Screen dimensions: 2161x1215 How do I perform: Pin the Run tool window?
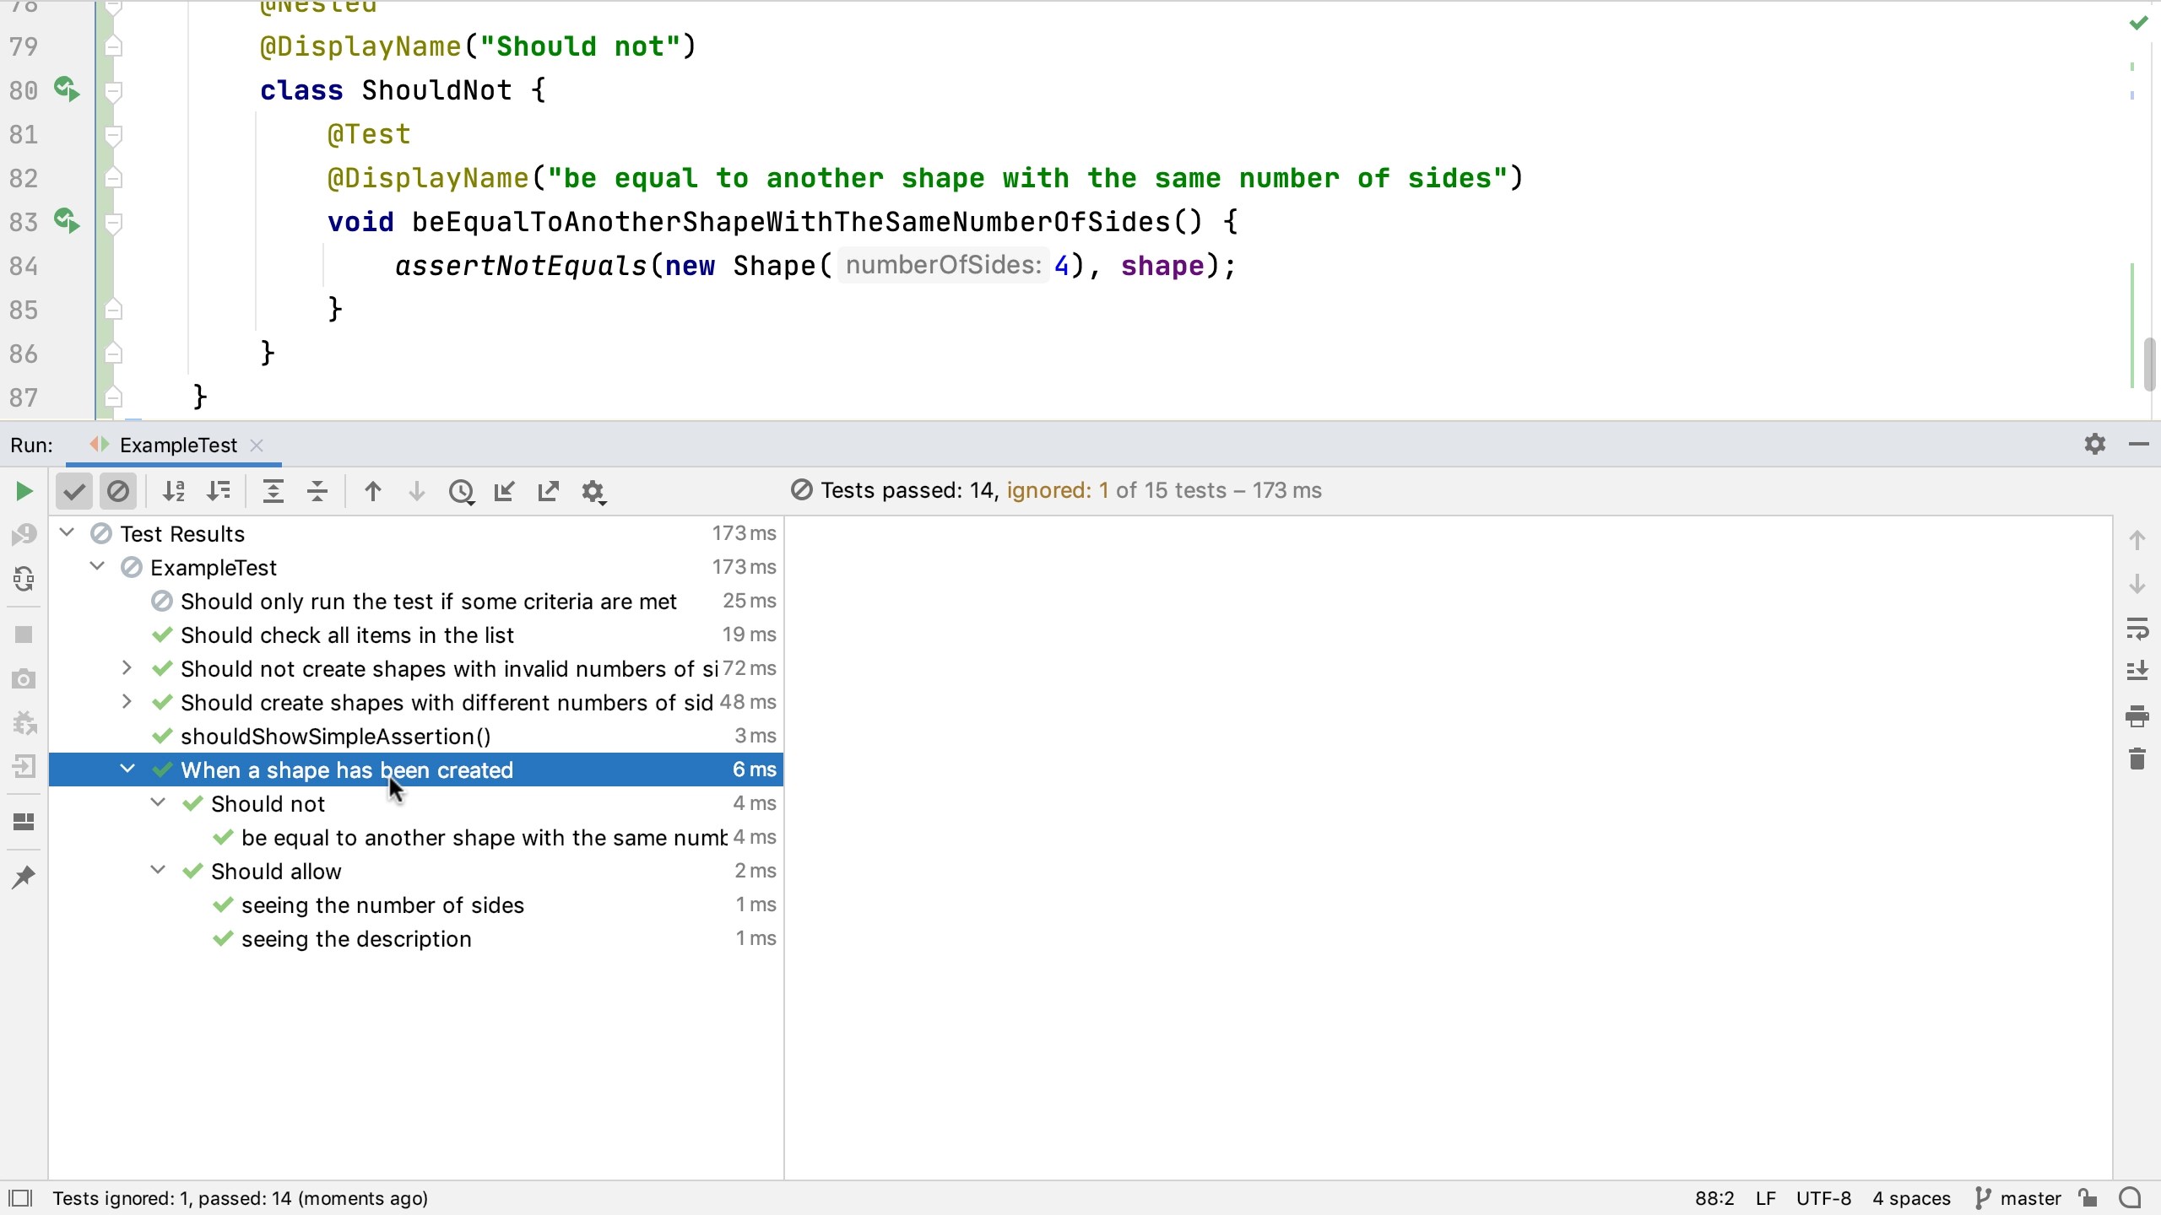24,877
